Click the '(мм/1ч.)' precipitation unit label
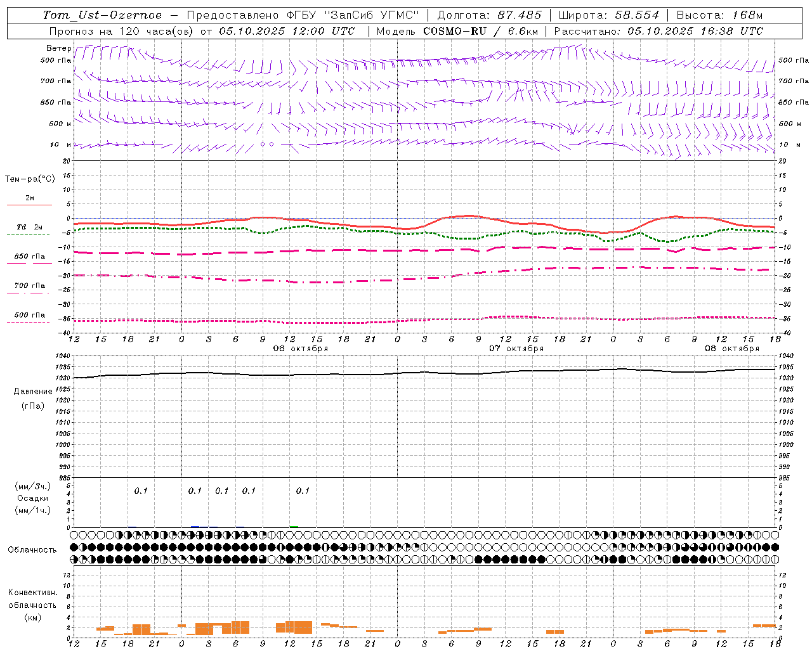Screen dimensions: 812x649 click(x=32, y=510)
